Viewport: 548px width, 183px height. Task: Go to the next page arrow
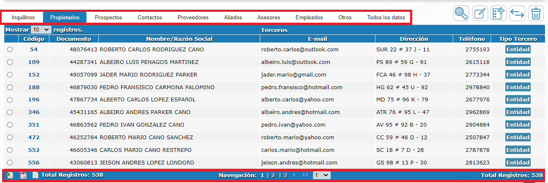(x=294, y=175)
